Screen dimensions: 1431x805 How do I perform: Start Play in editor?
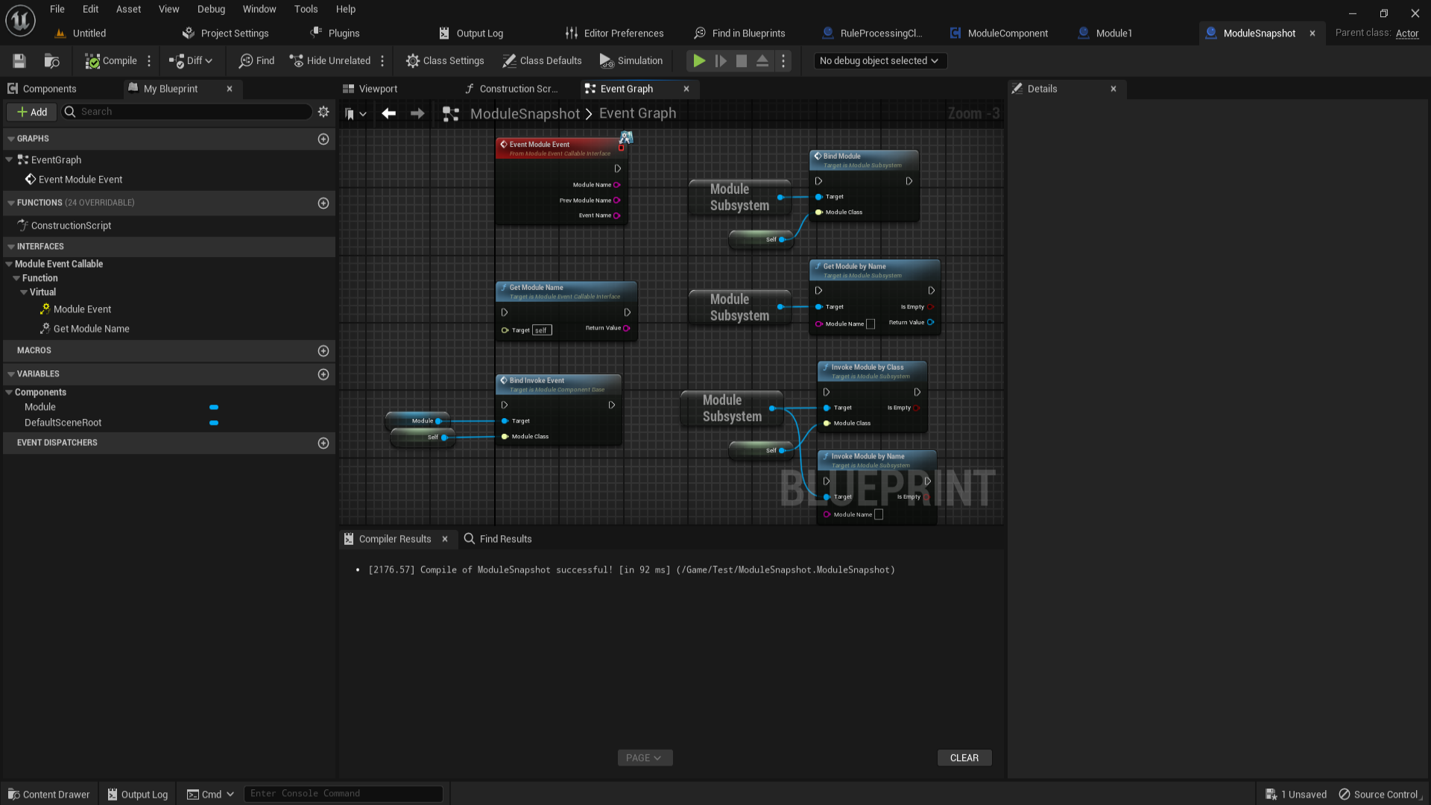699,61
